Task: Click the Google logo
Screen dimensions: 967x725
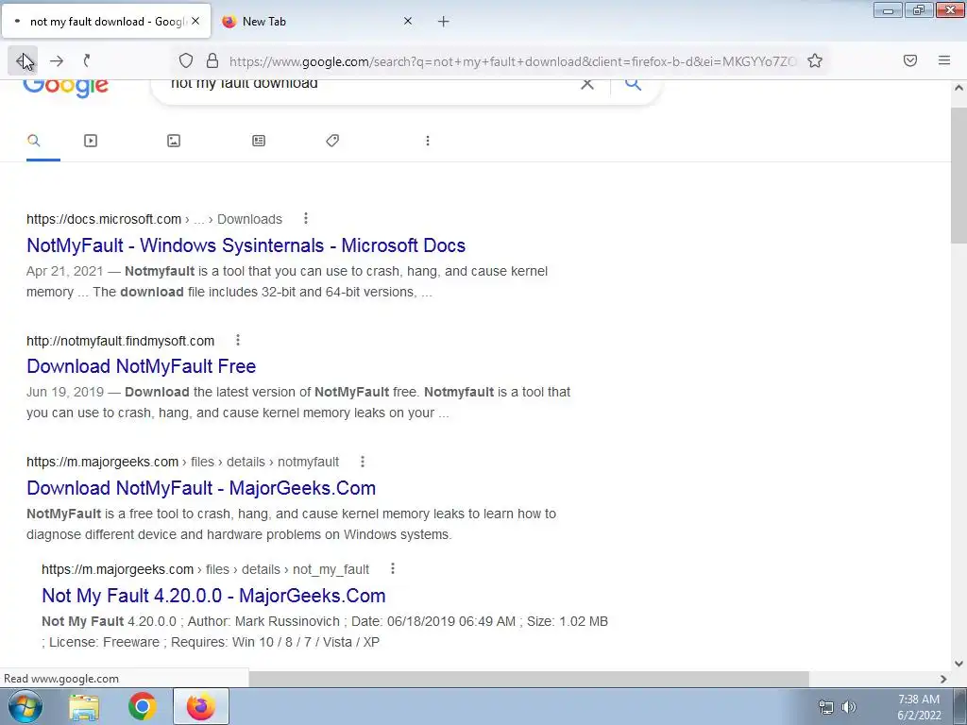Action: coord(65,88)
